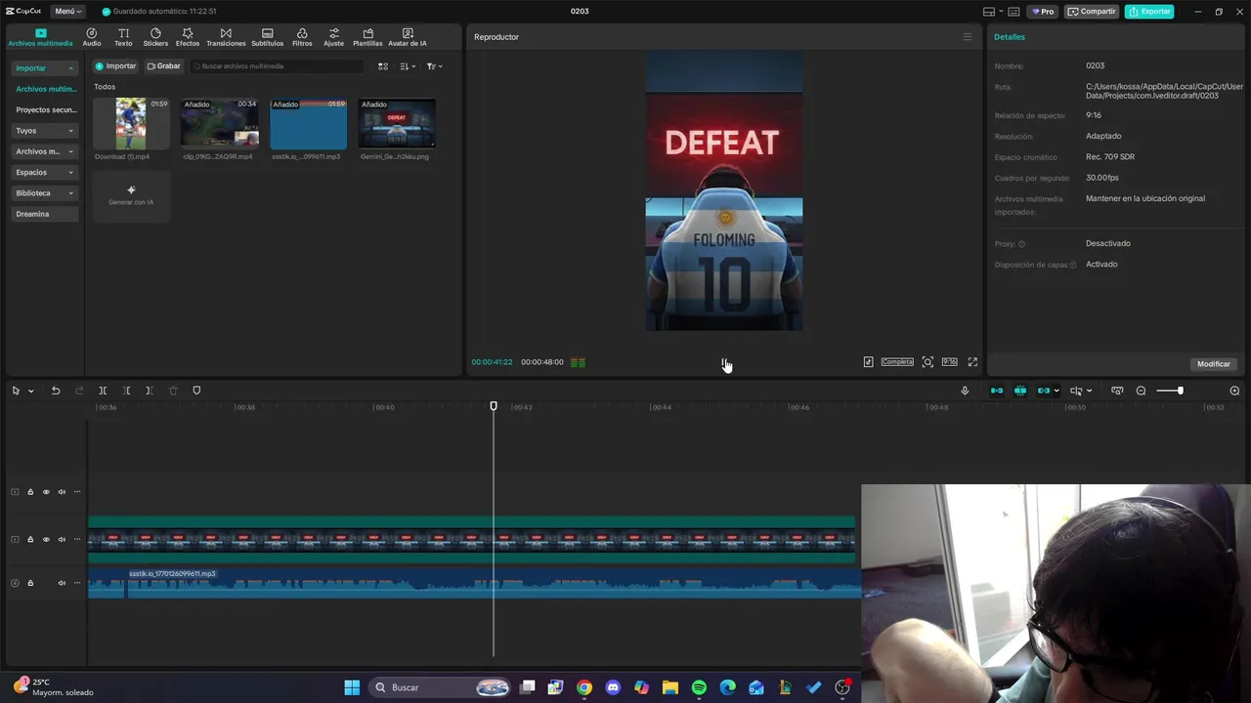The image size is (1251, 703).
Task: Hide the top empty track with eye
Action: pos(46,492)
